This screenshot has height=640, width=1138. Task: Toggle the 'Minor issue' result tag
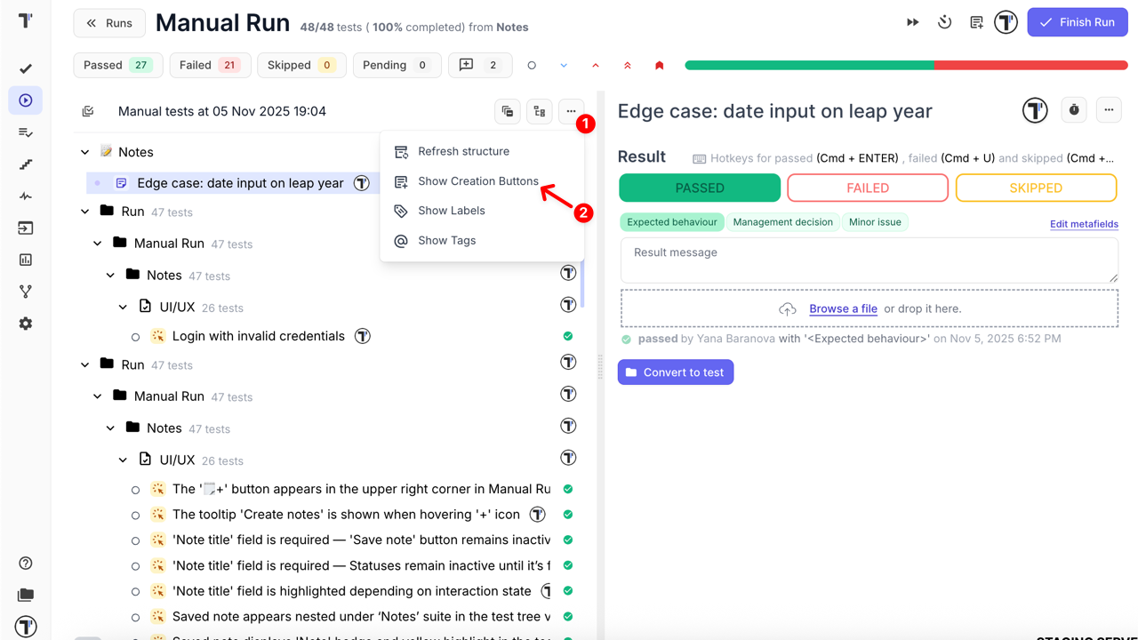[x=874, y=222]
